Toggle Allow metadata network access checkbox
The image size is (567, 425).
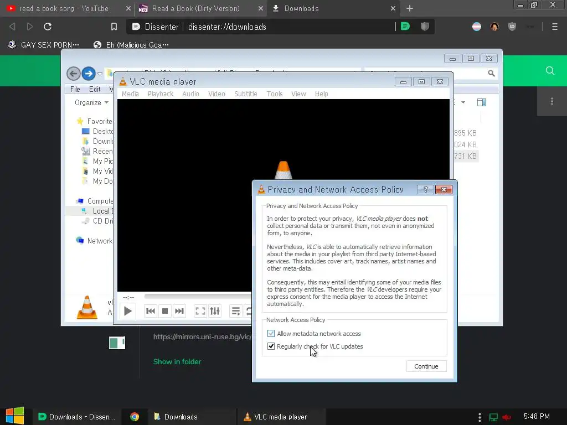[x=271, y=333]
